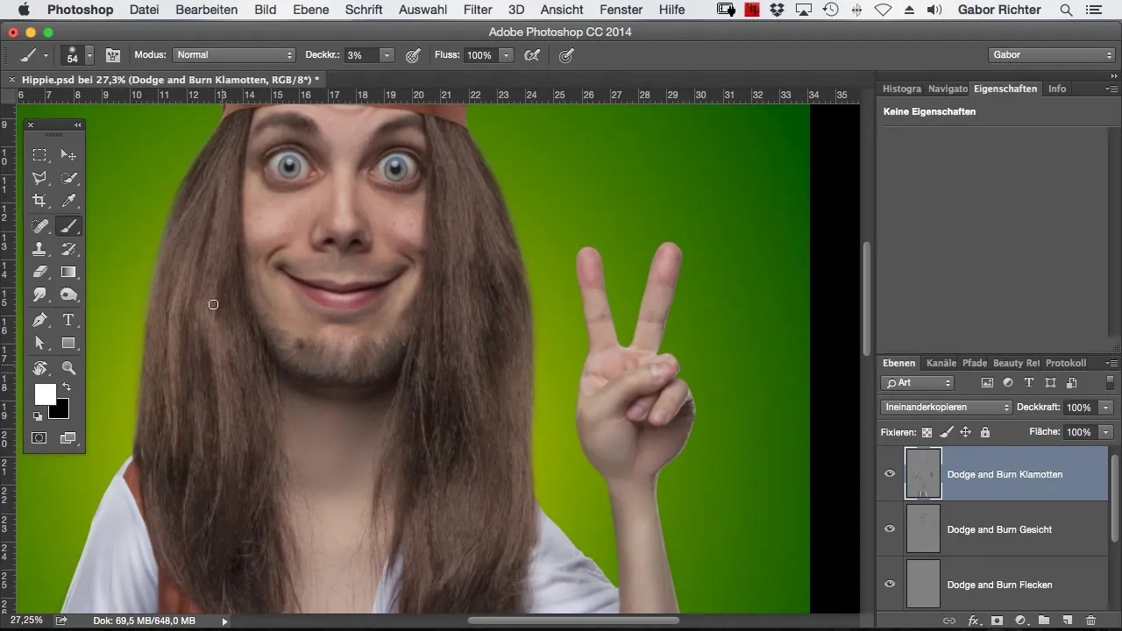This screenshot has width=1122, height=631.
Task: Select the Type tool
Action: coord(68,320)
